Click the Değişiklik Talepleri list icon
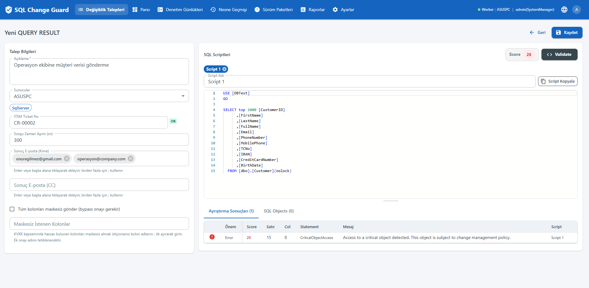Screen dimensions: 589x288 (x=81, y=10)
